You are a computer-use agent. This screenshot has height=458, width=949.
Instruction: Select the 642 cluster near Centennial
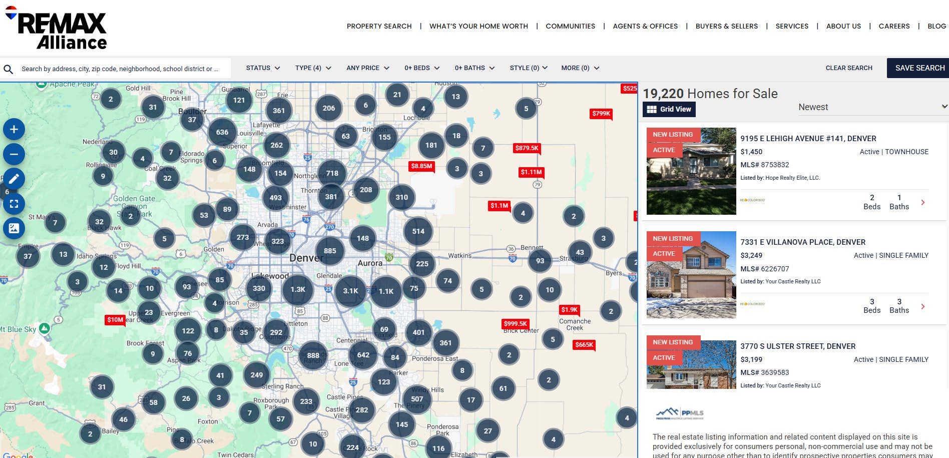tap(363, 355)
